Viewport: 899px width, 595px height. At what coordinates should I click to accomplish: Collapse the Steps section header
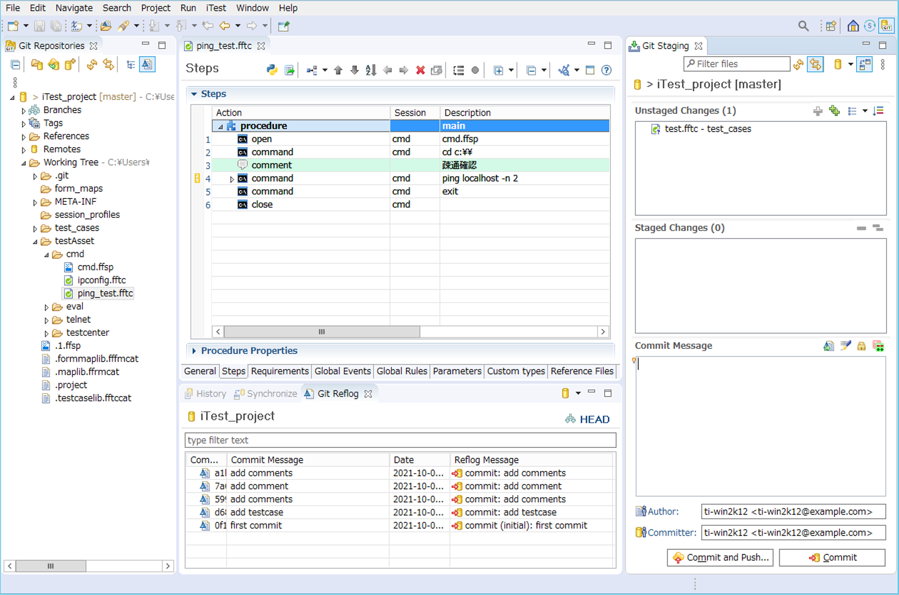click(x=194, y=94)
